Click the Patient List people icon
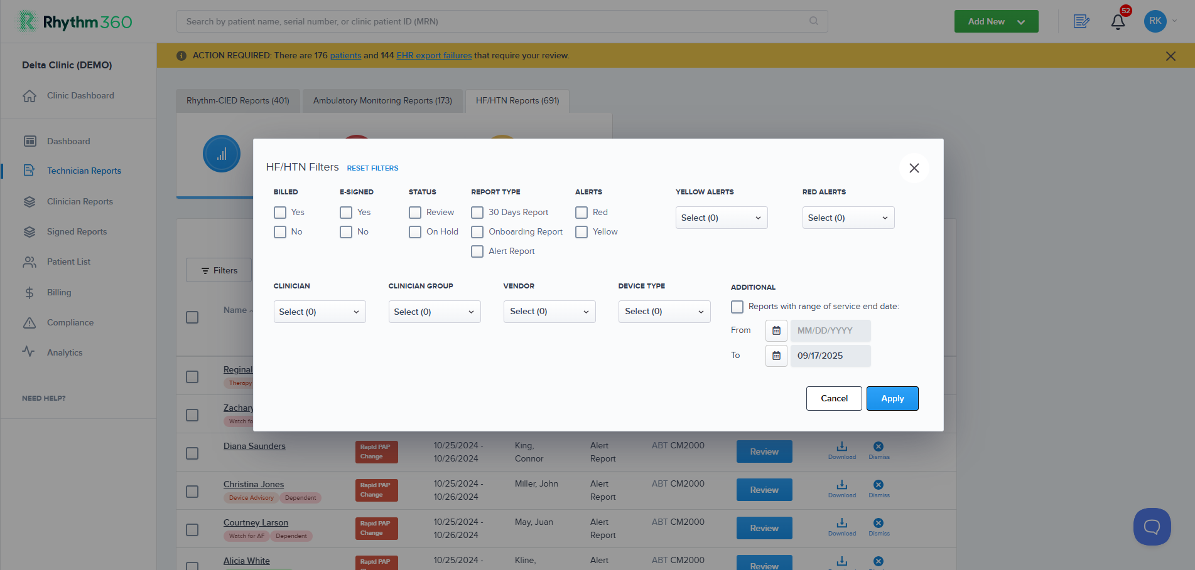Screen dimensions: 1195x570 [30, 262]
